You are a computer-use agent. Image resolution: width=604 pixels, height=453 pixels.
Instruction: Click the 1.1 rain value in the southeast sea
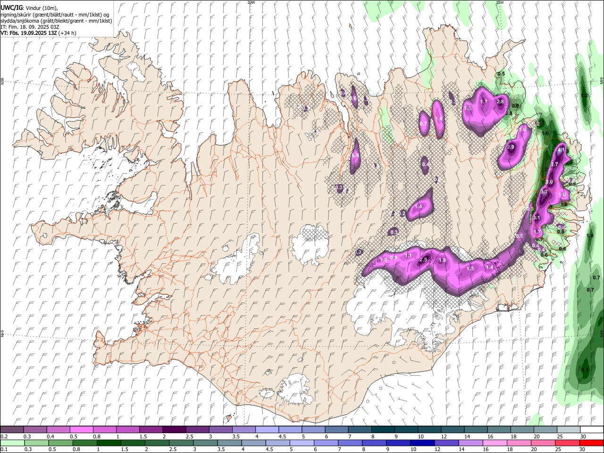pos(585,370)
